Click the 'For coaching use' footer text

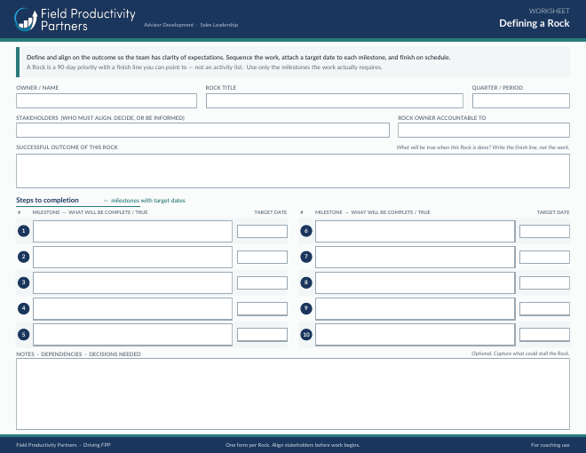[x=550, y=445]
